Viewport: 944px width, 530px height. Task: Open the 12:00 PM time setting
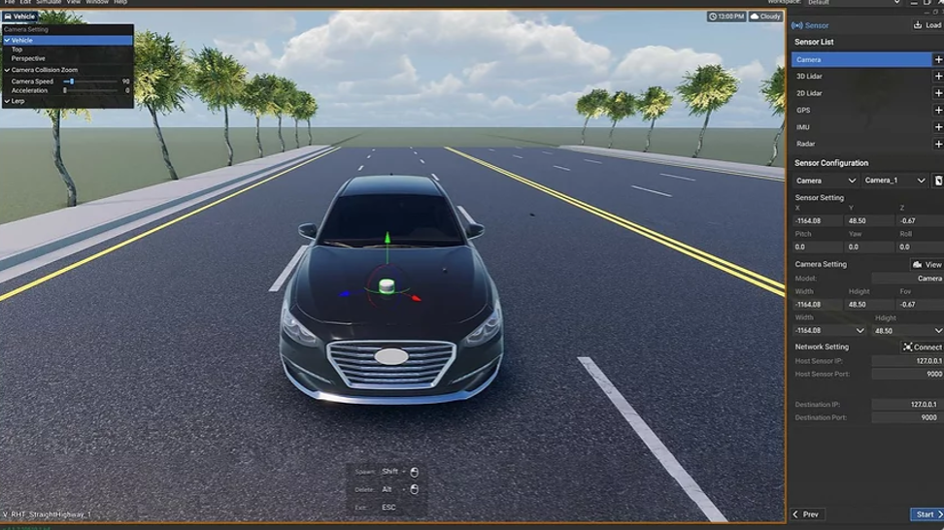coord(726,17)
